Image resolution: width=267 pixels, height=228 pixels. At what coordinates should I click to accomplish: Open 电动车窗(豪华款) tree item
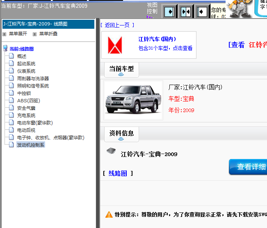coord(35,123)
